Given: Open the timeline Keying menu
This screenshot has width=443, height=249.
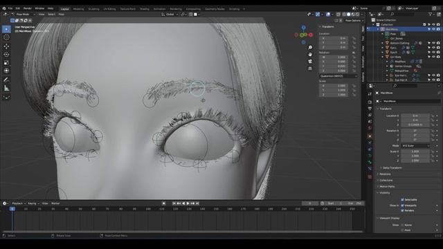Looking at the screenshot, I should [x=33, y=203].
